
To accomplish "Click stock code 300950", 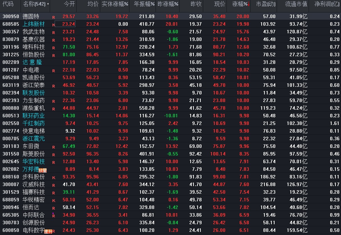I will click(x=11, y=17).
